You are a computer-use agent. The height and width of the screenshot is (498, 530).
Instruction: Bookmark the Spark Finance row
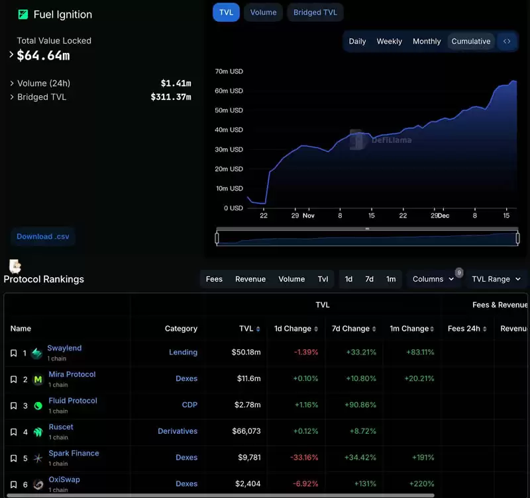click(13, 458)
